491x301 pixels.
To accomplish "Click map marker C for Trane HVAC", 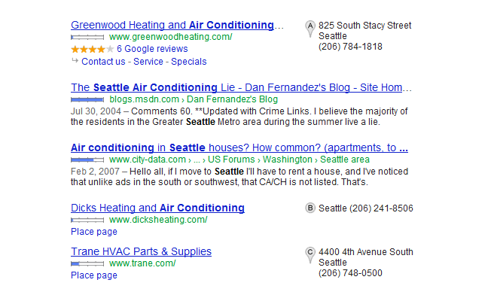I will 310,254.
